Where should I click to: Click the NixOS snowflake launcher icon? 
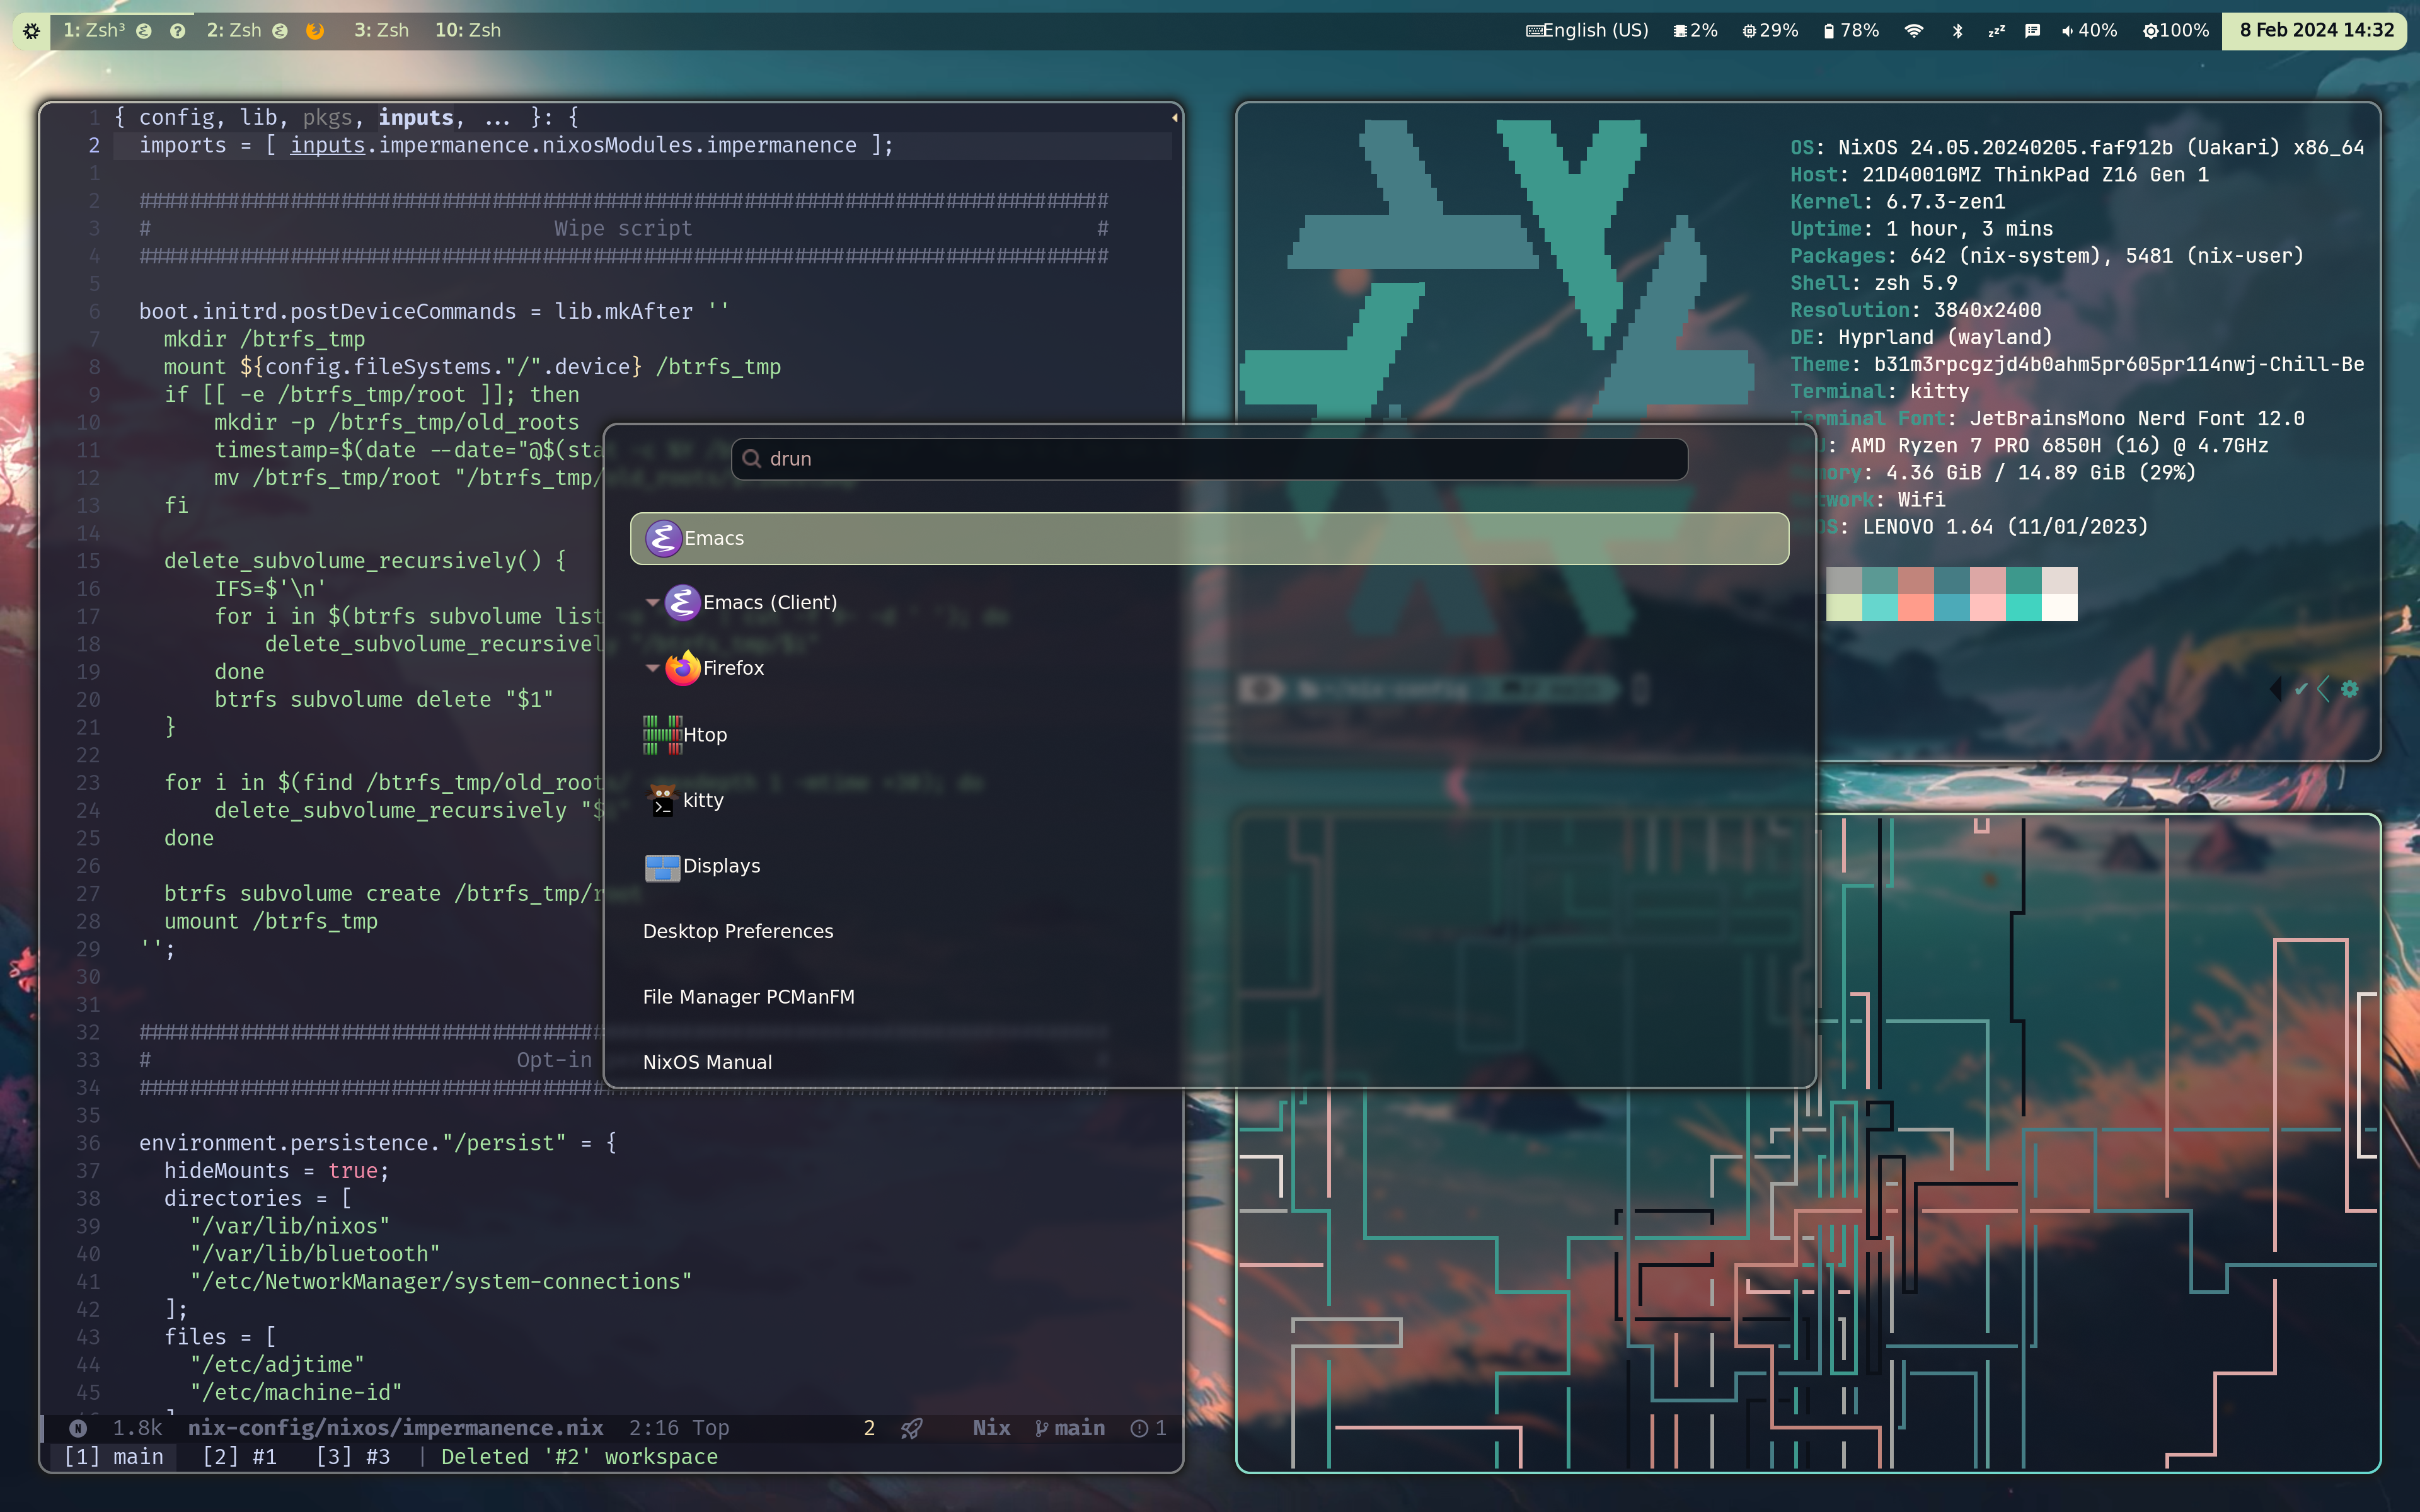pyautogui.click(x=31, y=31)
